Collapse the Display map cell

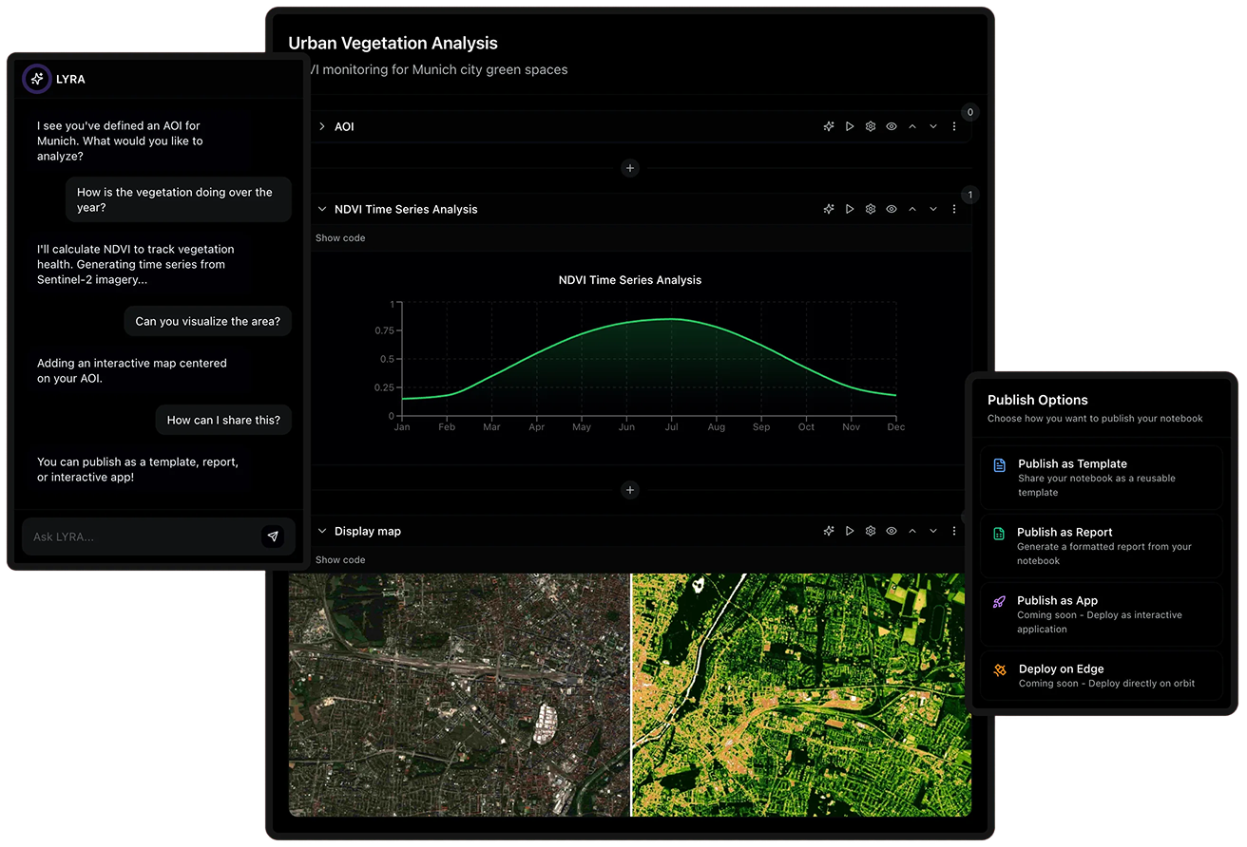(x=323, y=531)
